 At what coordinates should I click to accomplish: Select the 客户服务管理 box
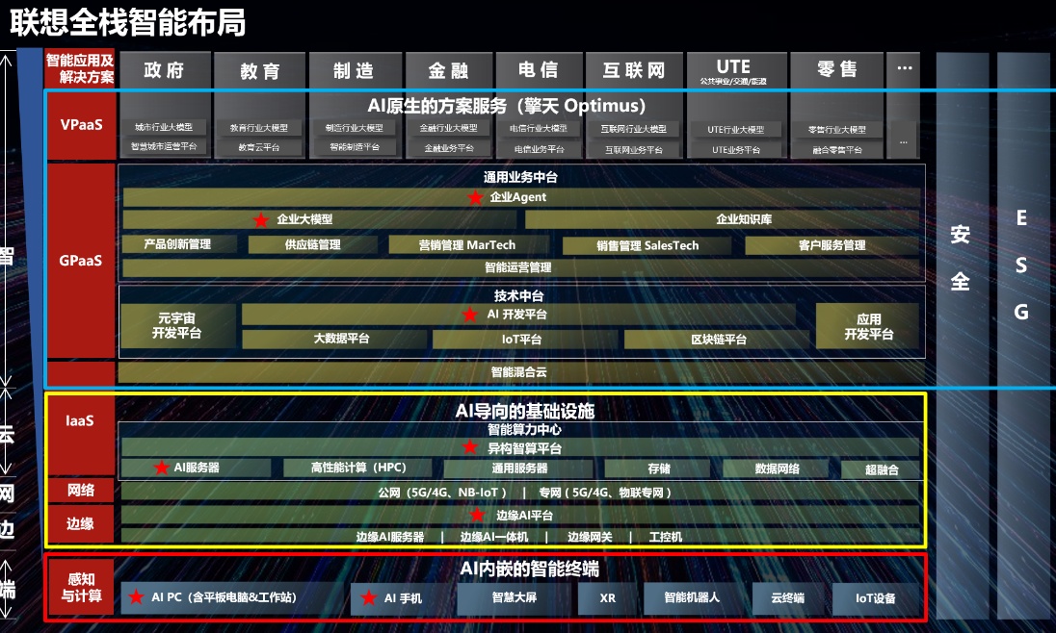click(832, 245)
